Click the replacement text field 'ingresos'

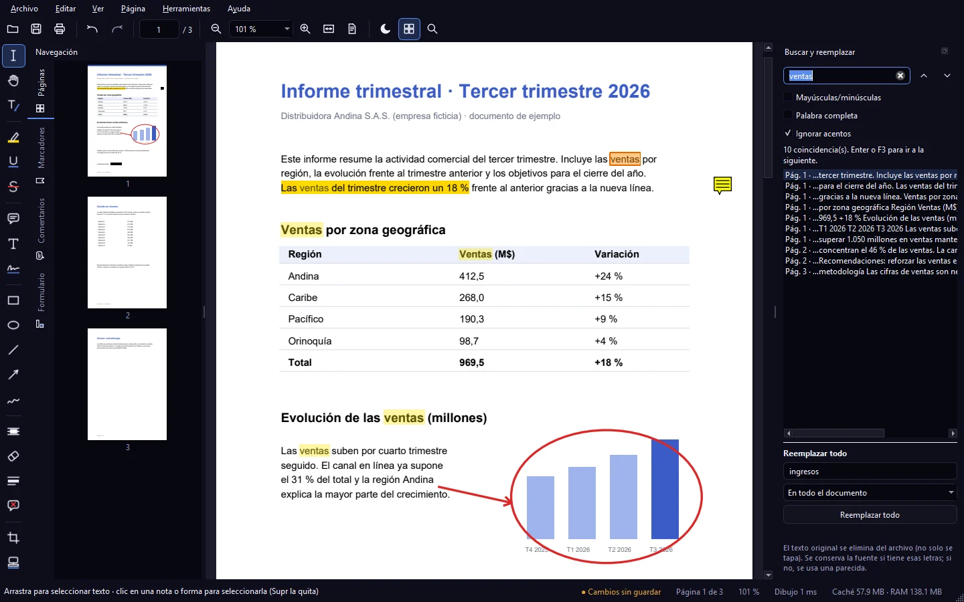tap(870, 472)
